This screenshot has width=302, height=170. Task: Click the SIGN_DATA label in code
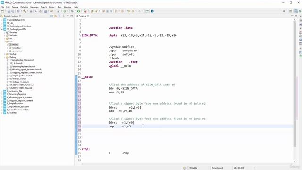(x=90, y=35)
